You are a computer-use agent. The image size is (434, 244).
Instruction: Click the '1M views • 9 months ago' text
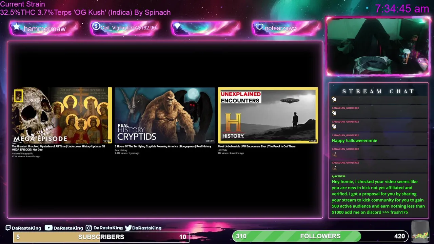pyautogui.click(x=231, y=153)
